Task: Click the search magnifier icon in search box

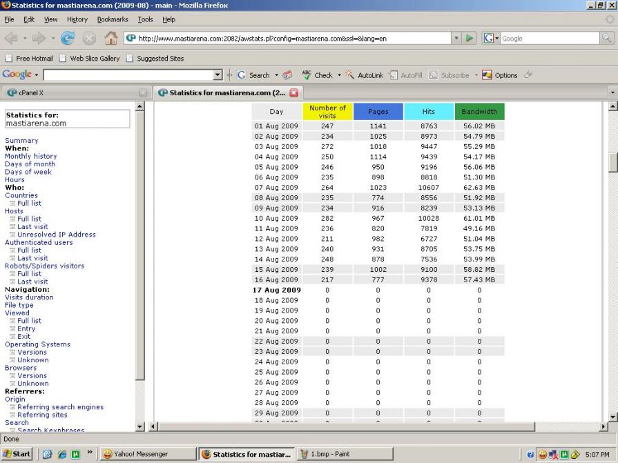Action: click(608, 39)
